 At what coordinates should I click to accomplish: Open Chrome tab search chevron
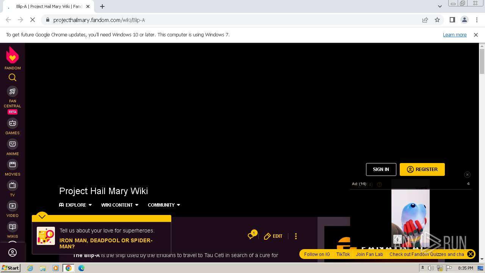point(440,6)
